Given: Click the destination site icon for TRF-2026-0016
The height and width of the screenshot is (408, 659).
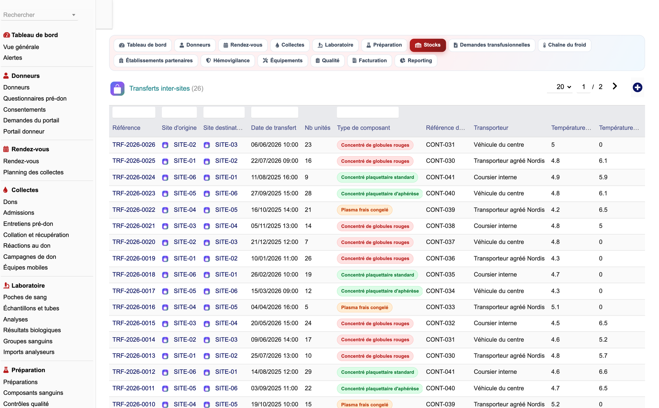Looking at the screenshot, I should pyautogui.click(x=207, y=307).
